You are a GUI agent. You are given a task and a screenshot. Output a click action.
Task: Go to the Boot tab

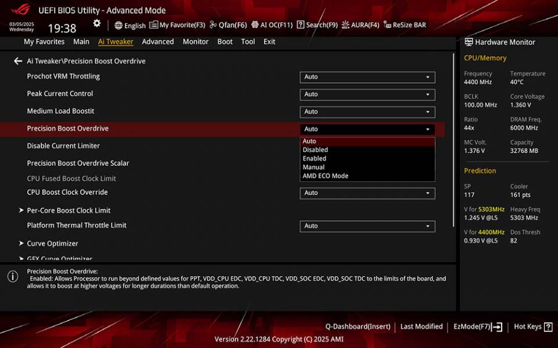pos(225,42)
